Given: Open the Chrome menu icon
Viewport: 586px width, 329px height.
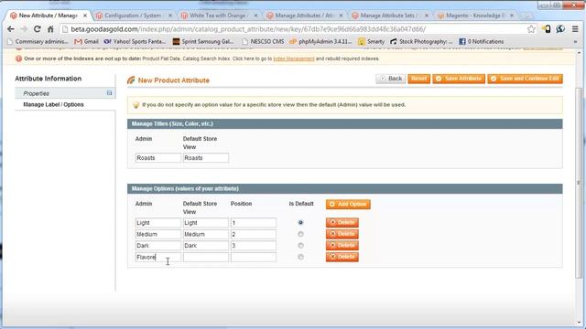Looking at the screenshot, I should click(x=575, y=29).
